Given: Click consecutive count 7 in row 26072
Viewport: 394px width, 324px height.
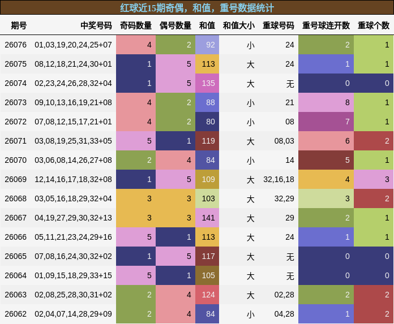Looking at the screenshot, I should click(326, 122).
